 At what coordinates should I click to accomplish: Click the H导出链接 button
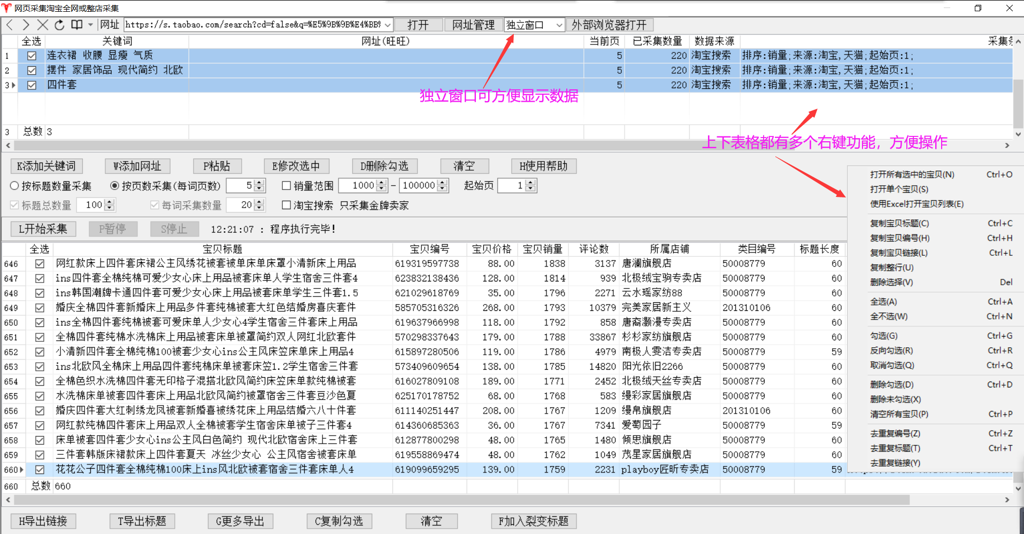(x=43, y=521)
